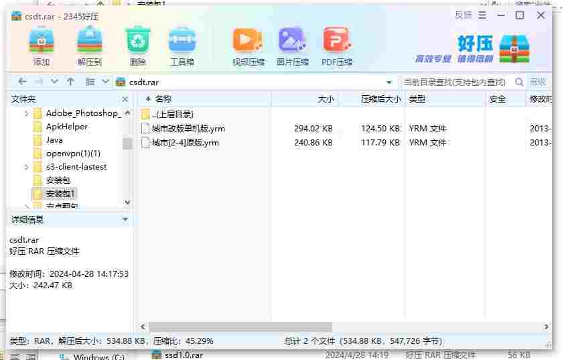
Task: Click horizontal scrollbar right arrow
Action: point(546,326)
